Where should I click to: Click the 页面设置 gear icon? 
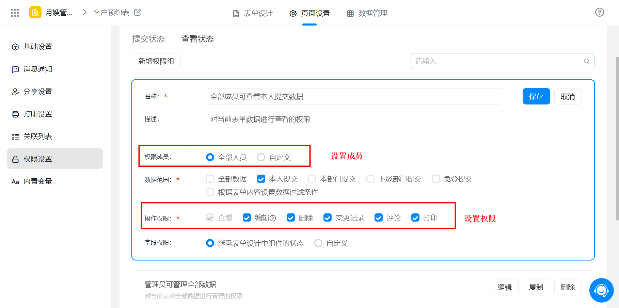pyautogui.click(x=293, y=14)
